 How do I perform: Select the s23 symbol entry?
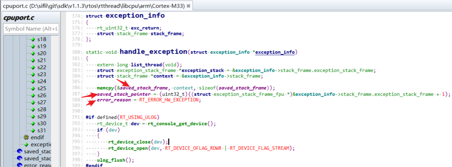[42, 75]
